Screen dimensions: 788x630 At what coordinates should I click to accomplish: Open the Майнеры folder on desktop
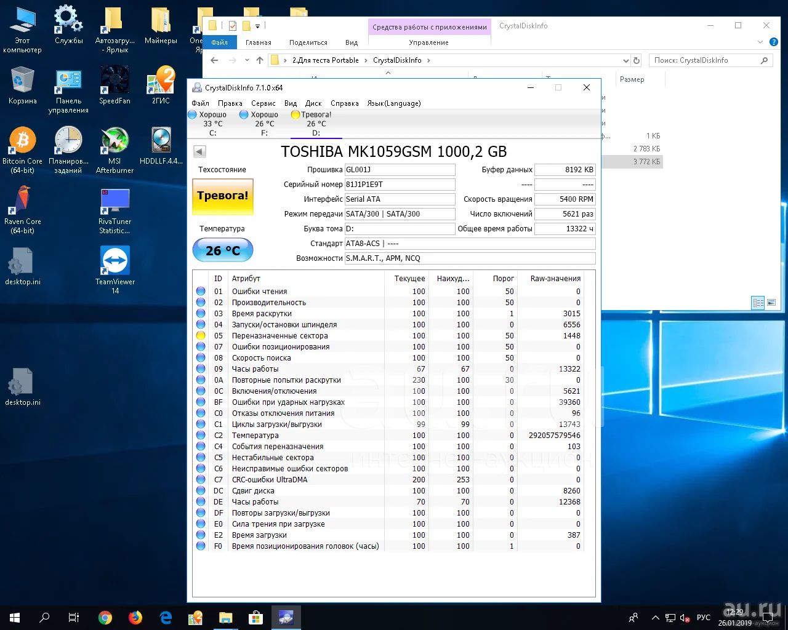pos(161,25)
